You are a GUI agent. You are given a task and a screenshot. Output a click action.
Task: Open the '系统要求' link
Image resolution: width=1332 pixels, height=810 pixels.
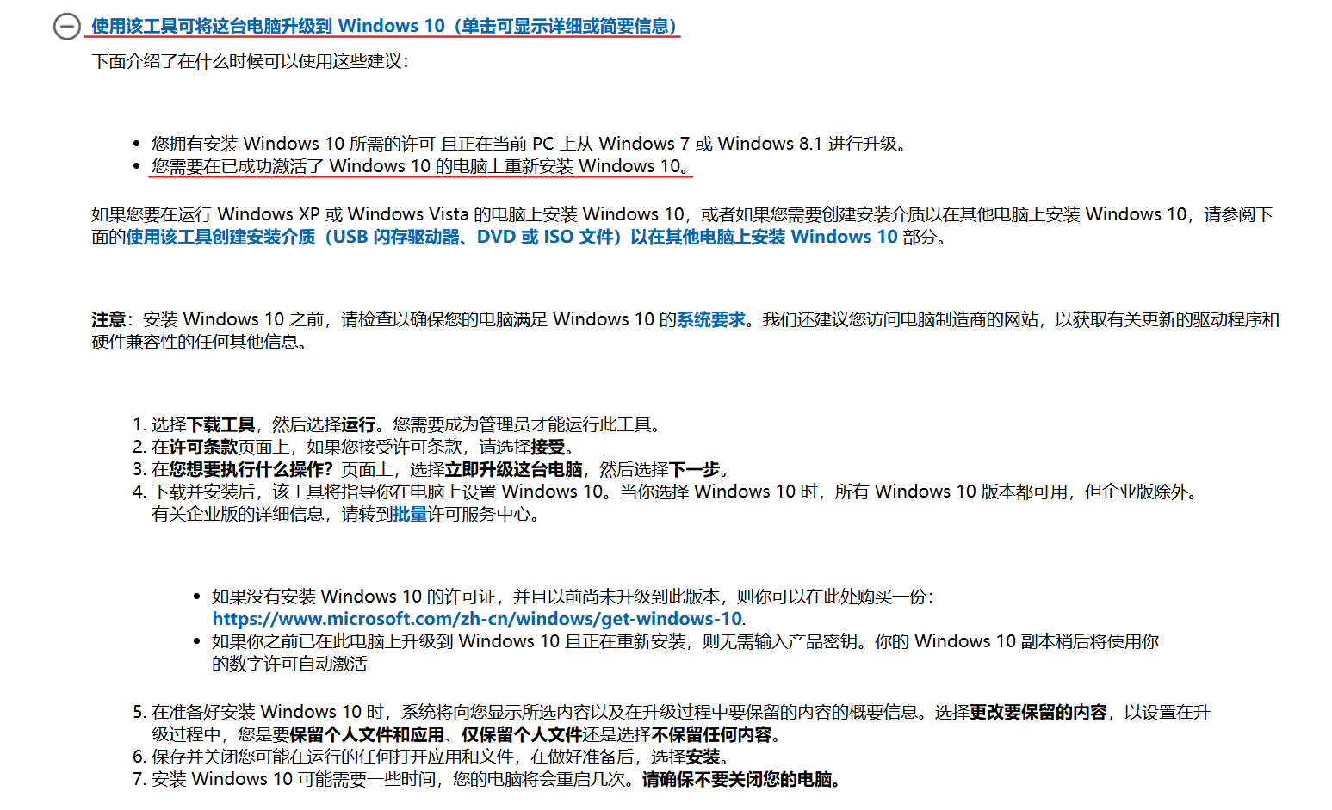(711, 319)
